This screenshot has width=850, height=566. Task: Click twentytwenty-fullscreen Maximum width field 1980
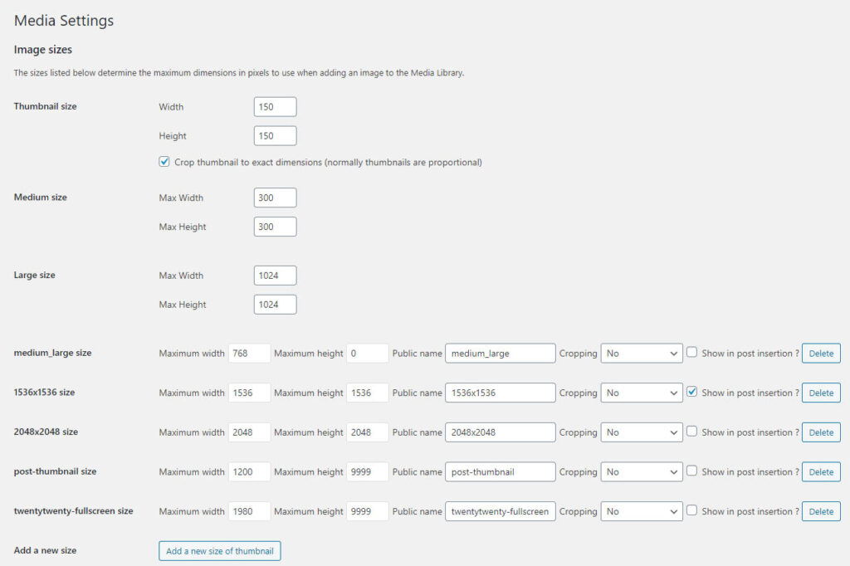249,512
